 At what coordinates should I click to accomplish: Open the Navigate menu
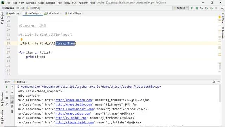tap(31, 3)
